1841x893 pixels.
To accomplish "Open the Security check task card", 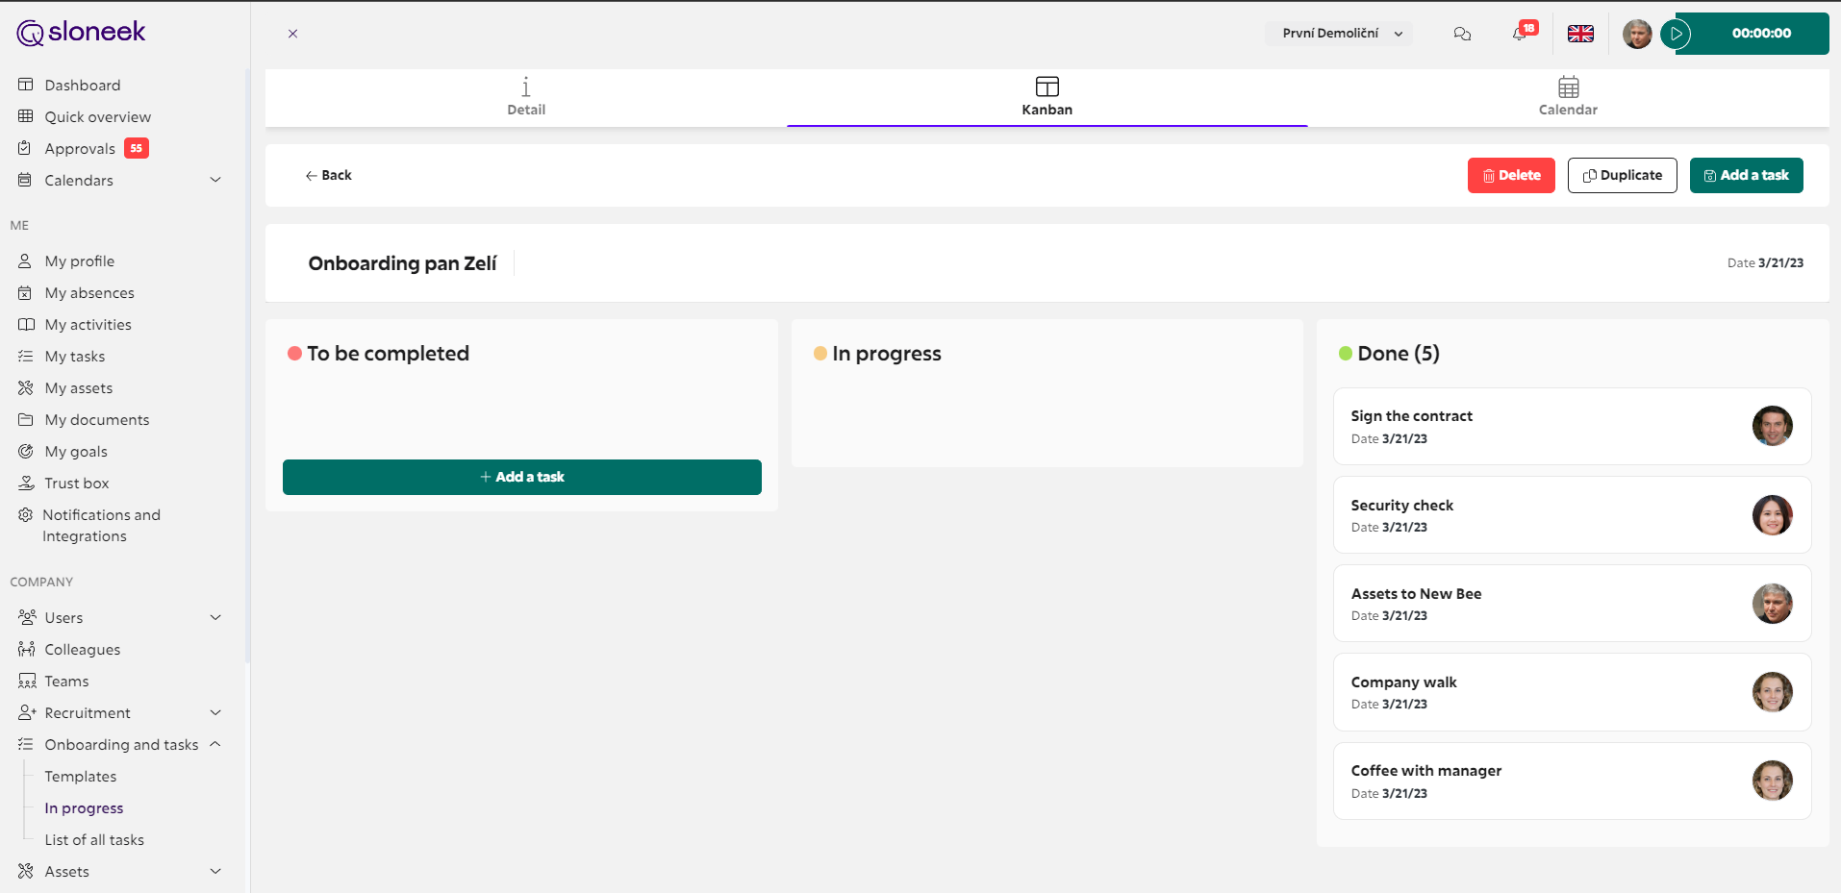I will click(x=1572, y=515).
